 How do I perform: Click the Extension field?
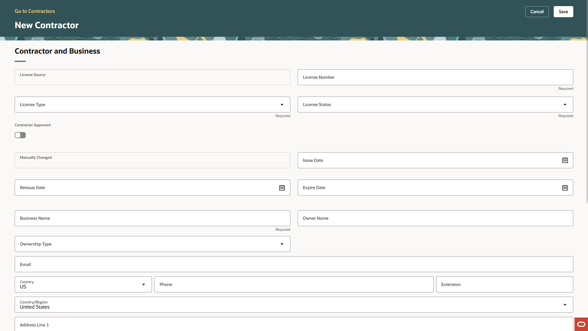(x=504, y=284)
